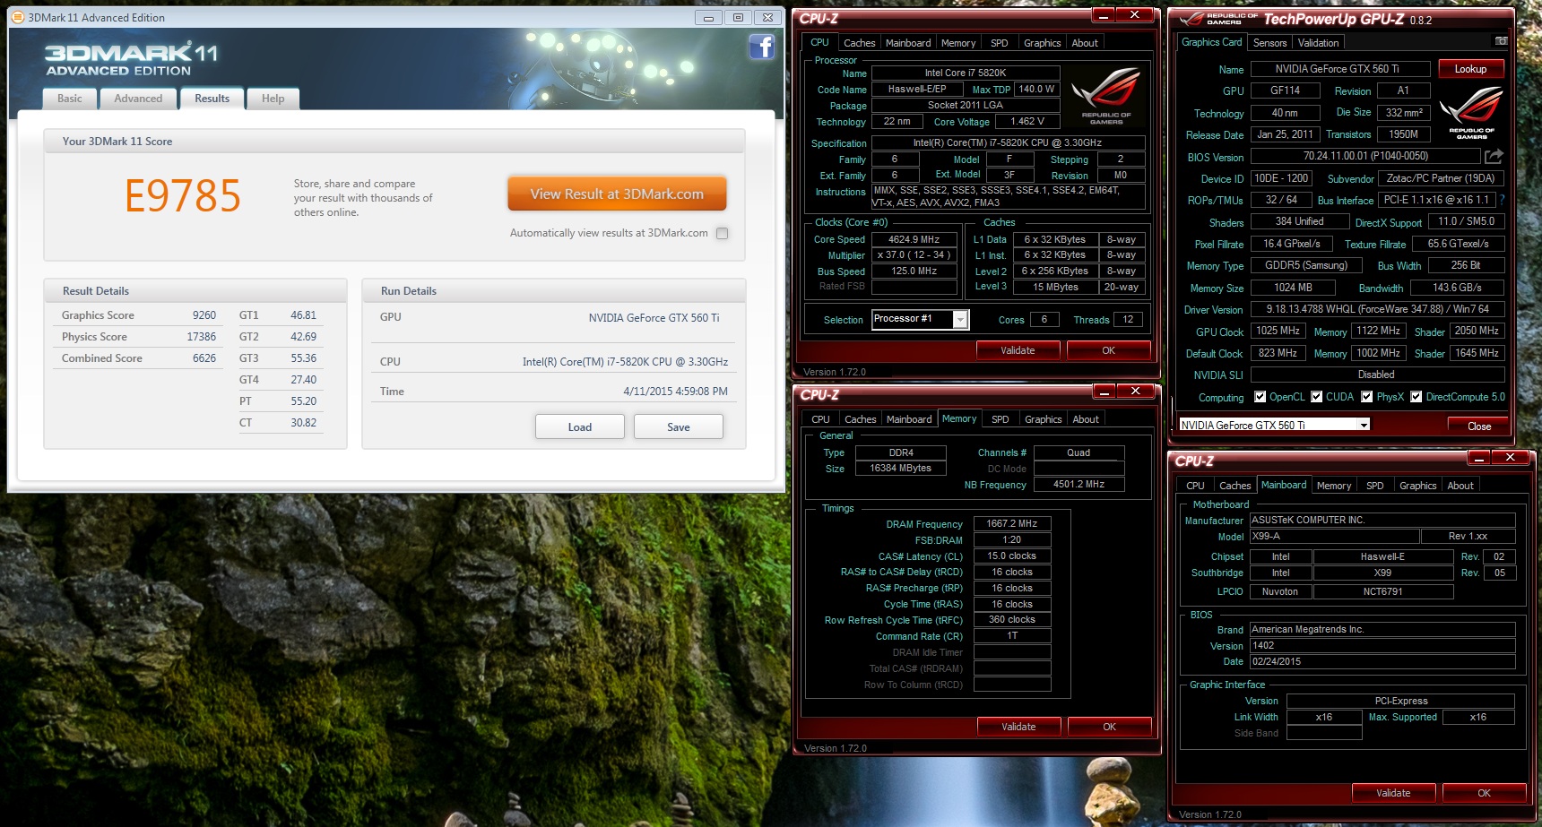Click the DRAM Frequency value 1667.2 MHz
Image resolution: width=1542 pixels, height=827 pixels.
click(1012, 523)
